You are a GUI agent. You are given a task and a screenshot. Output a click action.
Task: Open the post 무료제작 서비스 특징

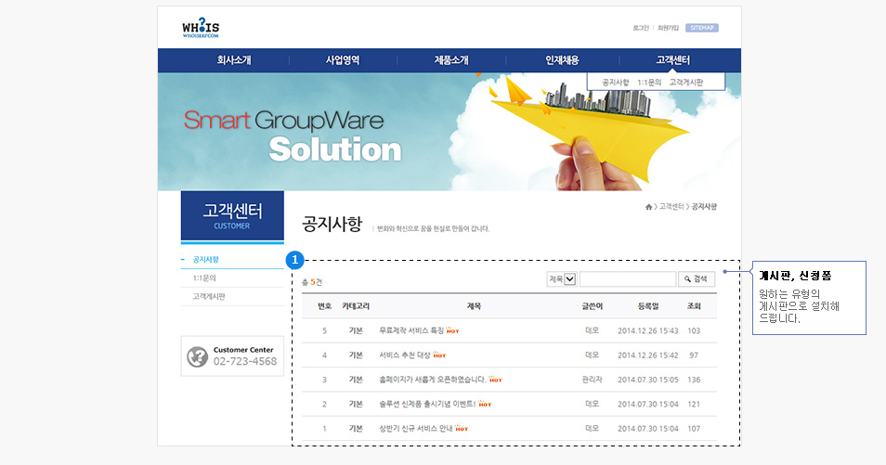tap(410, 330)
